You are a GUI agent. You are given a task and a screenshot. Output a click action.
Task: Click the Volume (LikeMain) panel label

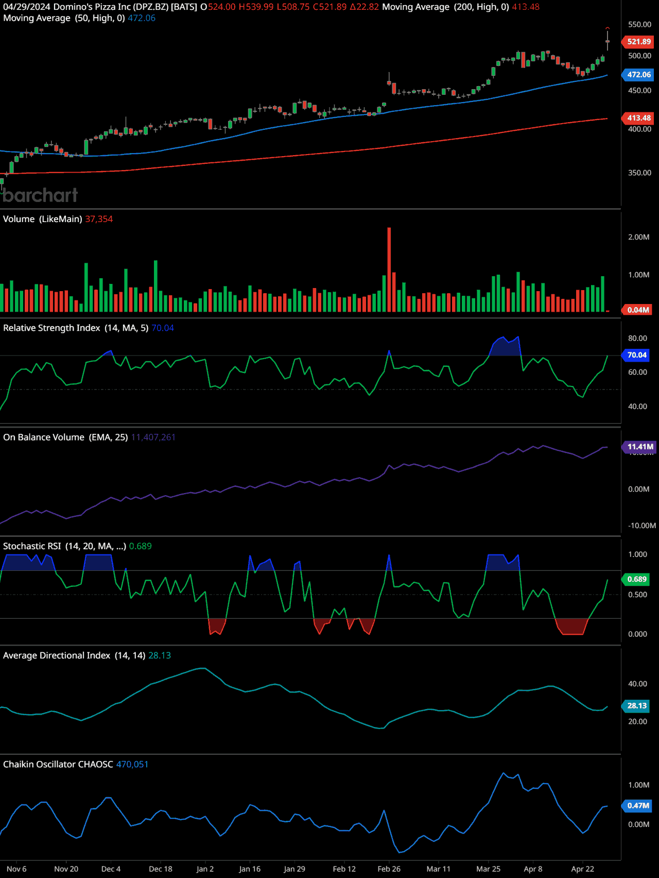tap(43, 219)
